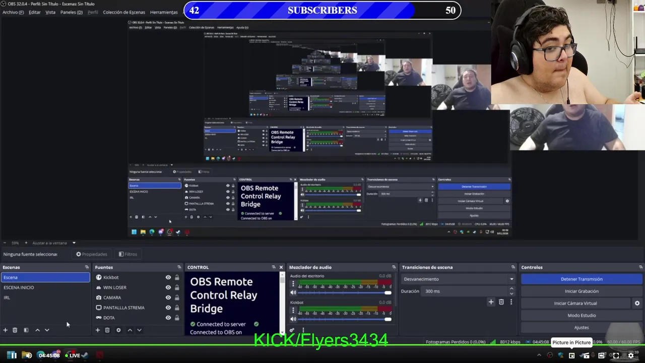Open the Vista menu
Viewport: 645px width, 363px height.
(50, 12)
